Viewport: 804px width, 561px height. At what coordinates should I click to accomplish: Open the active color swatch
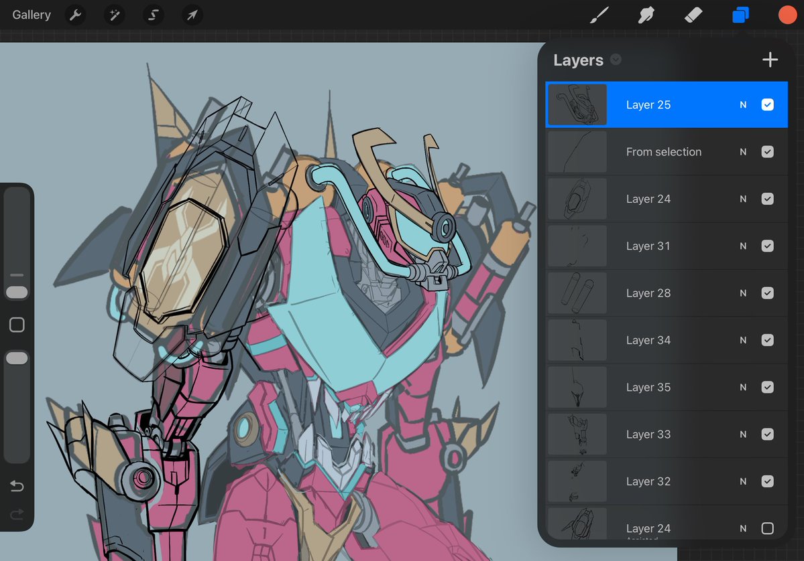pos(788,15)
